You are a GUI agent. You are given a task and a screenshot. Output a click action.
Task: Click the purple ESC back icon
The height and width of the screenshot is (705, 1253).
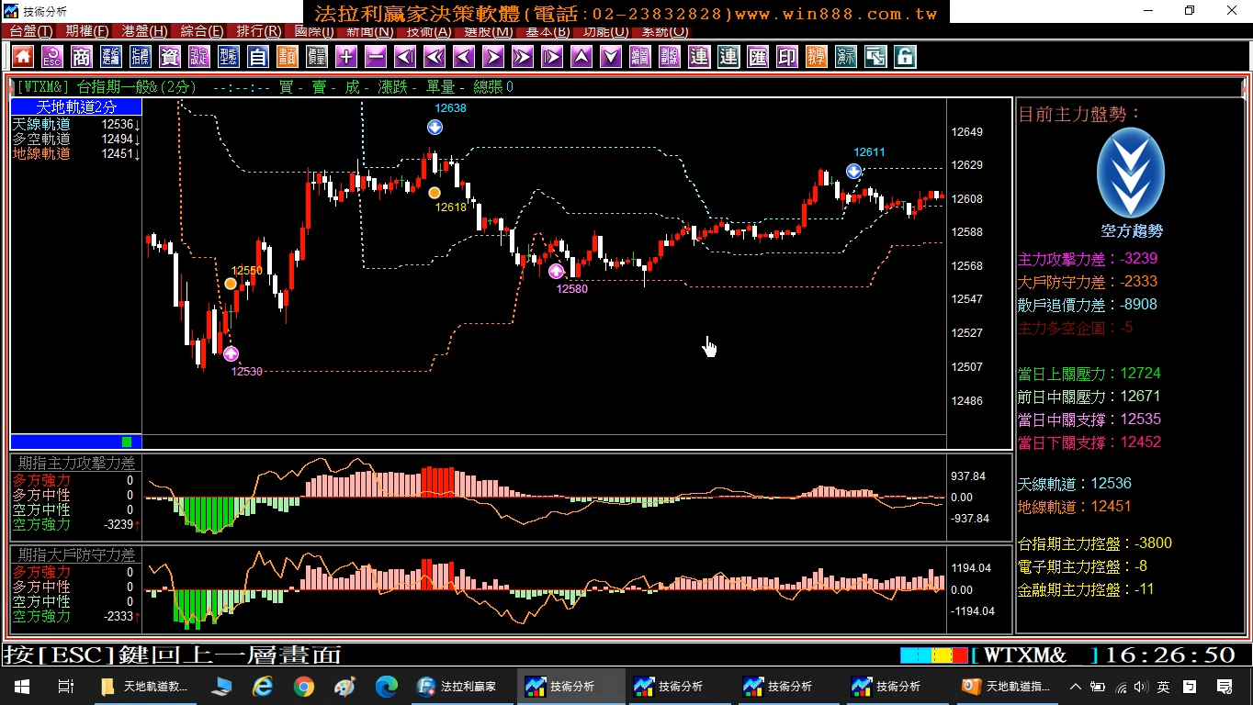[x=52, y=57]
